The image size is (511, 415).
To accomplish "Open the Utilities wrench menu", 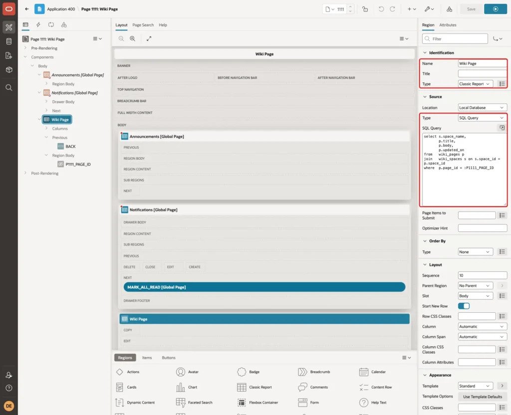I will pos(429,9).
